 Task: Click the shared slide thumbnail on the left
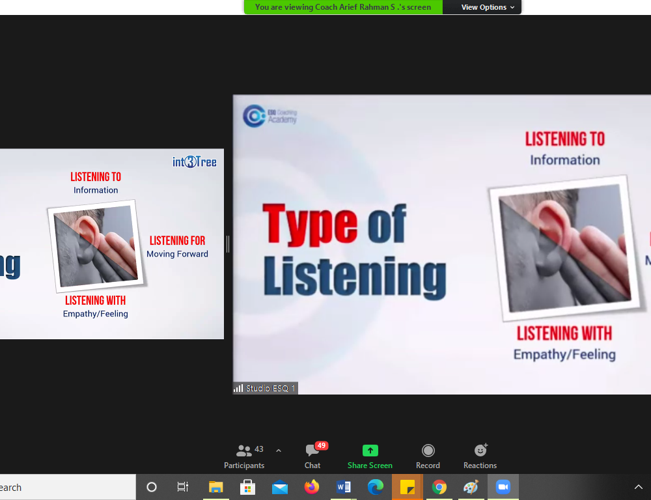point(111,243)
